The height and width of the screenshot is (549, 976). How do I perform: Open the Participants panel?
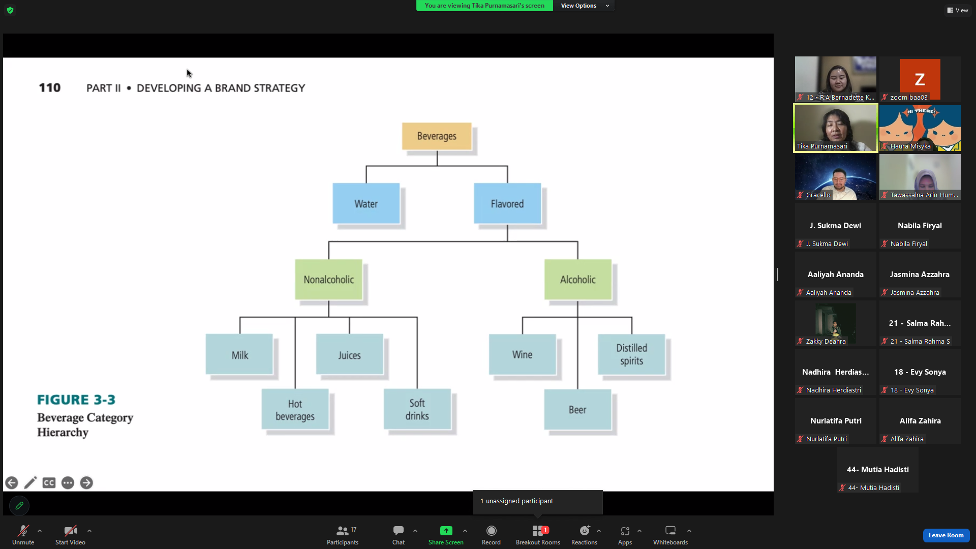tap(343, 535)
